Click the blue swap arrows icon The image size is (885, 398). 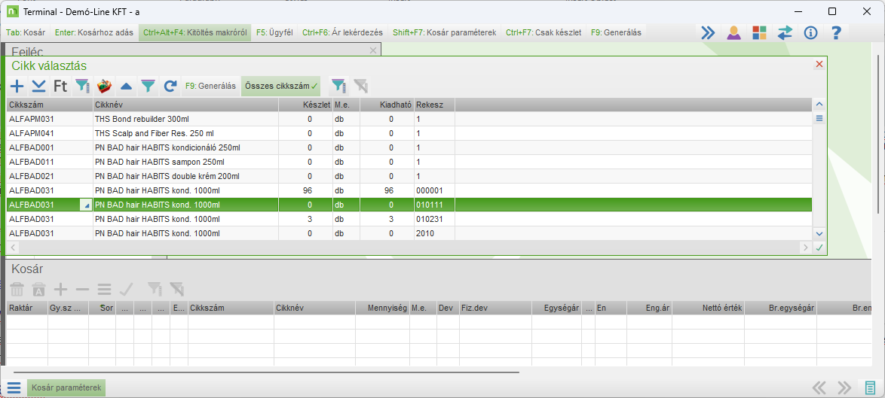click(x=785, y=32)
